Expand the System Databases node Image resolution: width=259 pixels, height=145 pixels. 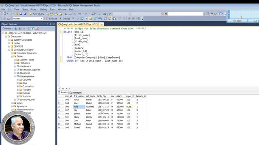(x=9, y=40)
